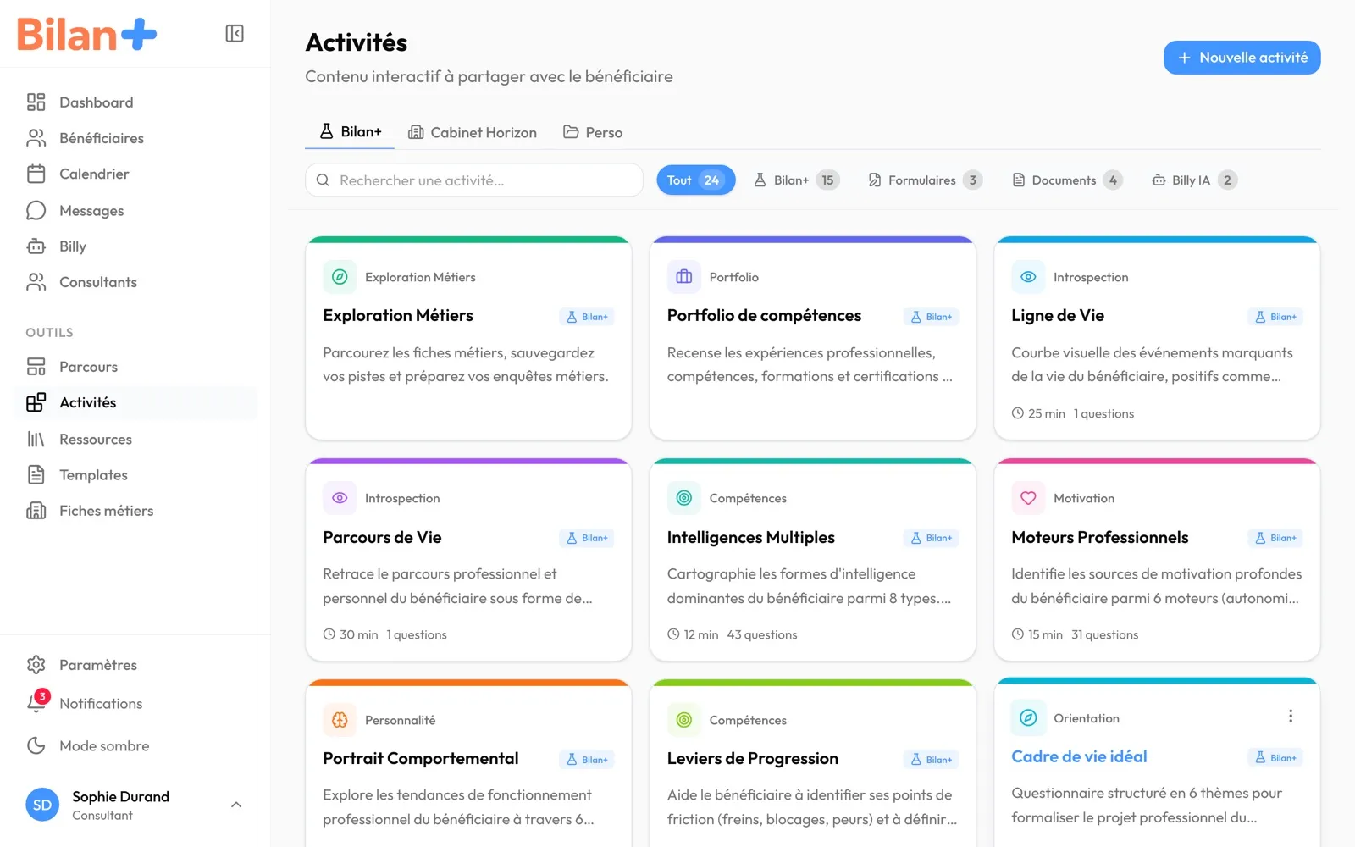Switch to Cabinet Horizon tab
Viewport: 1355px width, 847px height.
tap(473, 132)
